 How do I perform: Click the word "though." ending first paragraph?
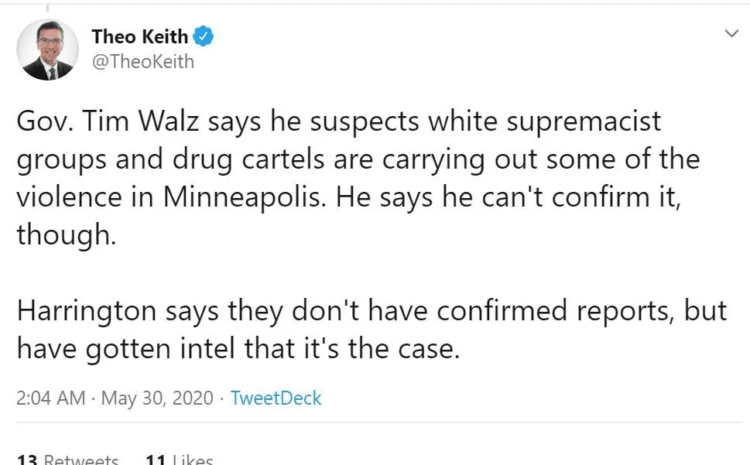67,235
